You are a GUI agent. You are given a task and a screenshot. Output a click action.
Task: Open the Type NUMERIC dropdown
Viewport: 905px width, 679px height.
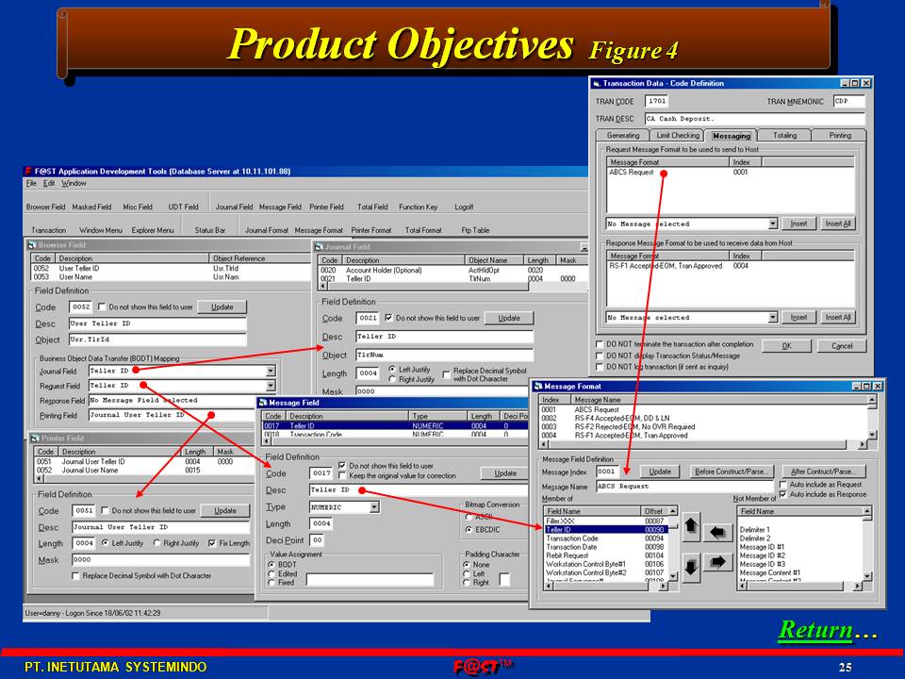(x=373, y=507)
